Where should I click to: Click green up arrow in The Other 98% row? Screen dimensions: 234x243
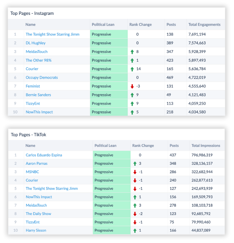tap(132, 60)
